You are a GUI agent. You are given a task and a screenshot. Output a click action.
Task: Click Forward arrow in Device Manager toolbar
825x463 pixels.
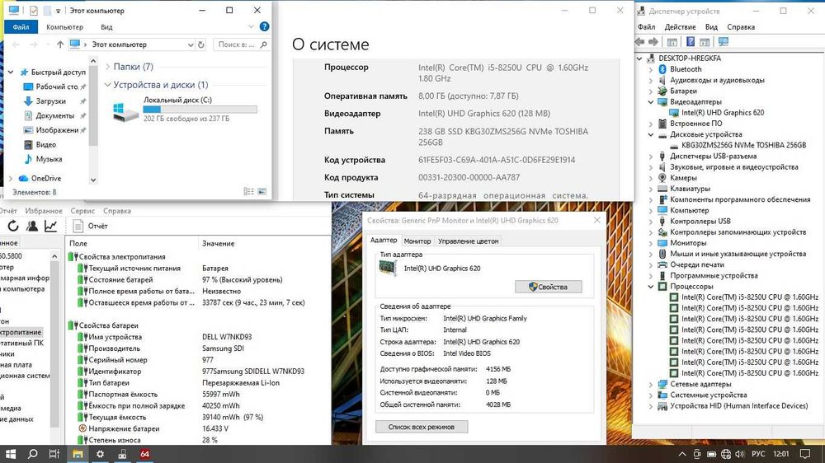tap(653, 42)
